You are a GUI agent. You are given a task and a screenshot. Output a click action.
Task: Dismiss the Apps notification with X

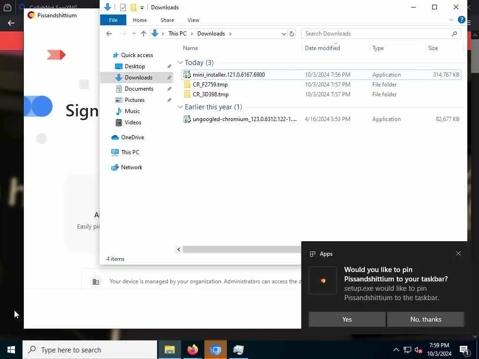pyautogui.click(x=458, y=253)
